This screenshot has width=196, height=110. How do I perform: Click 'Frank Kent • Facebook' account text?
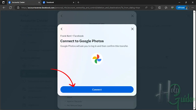[x=72, y=36]
